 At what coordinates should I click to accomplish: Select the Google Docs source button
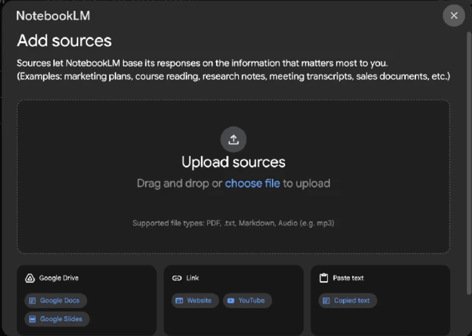click(55, 300)
